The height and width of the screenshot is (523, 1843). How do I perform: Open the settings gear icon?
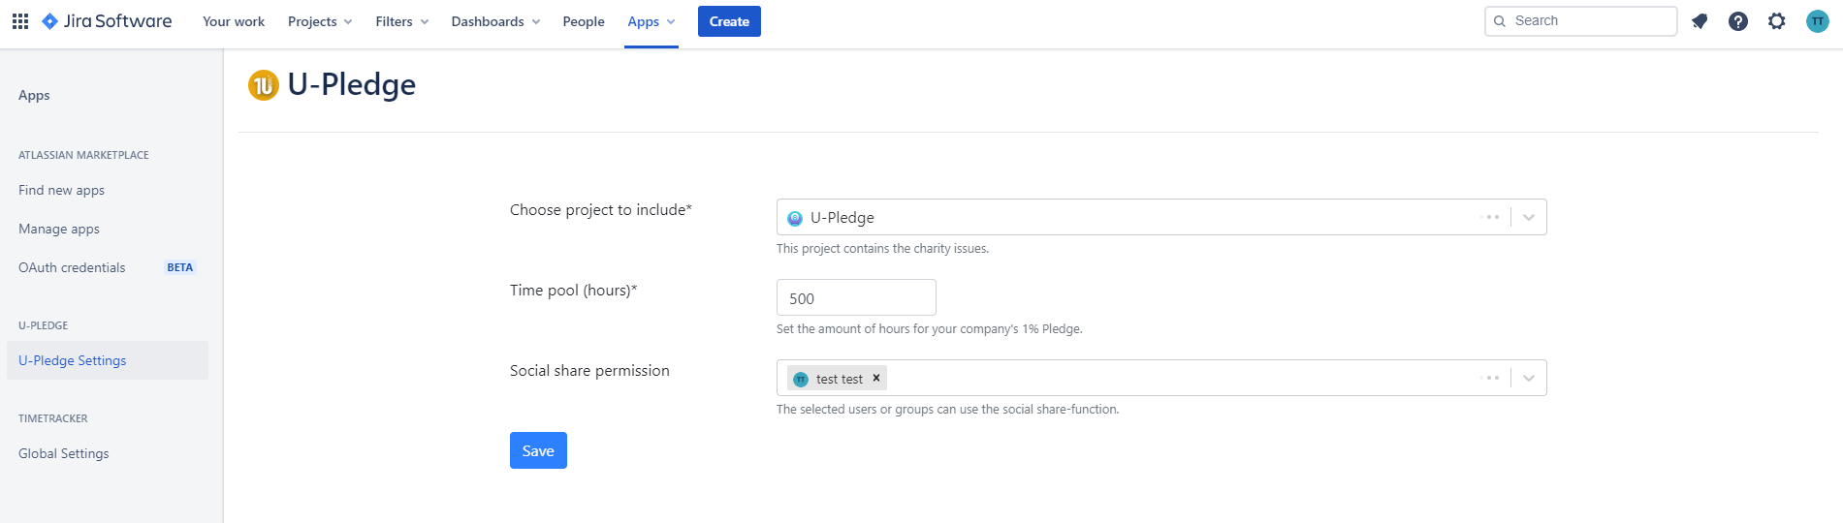[1776, 21]
